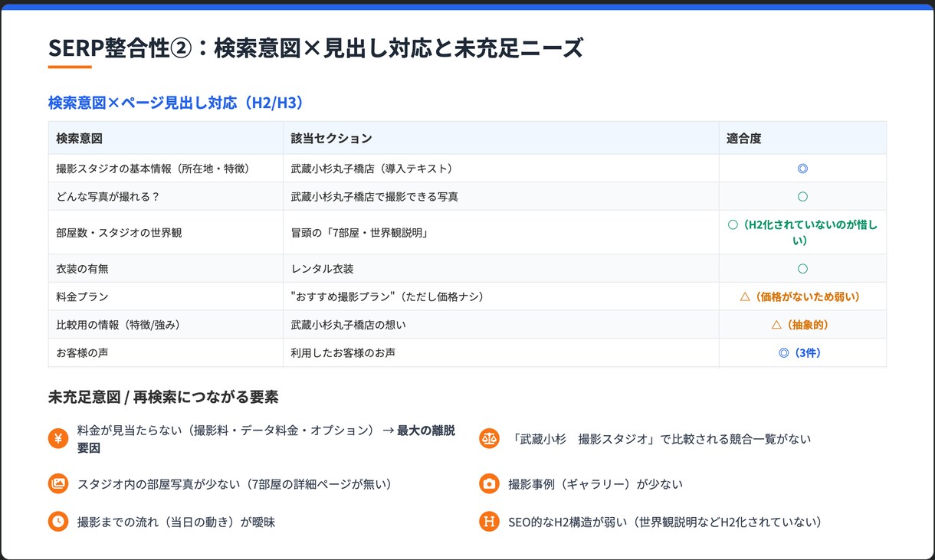The width and height of the screenshot is (935, 560).
Task: Click the rating △(抽象的)
Action: 802,325
